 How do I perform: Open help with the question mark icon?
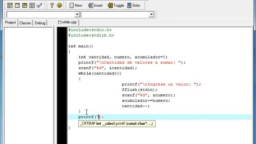click(52, 5)
